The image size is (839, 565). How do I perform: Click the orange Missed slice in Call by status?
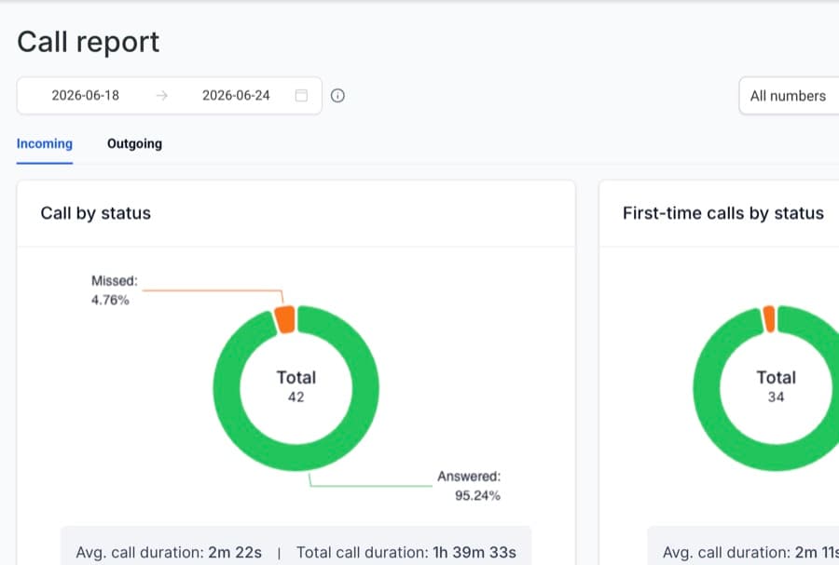[x=285, y=319]
